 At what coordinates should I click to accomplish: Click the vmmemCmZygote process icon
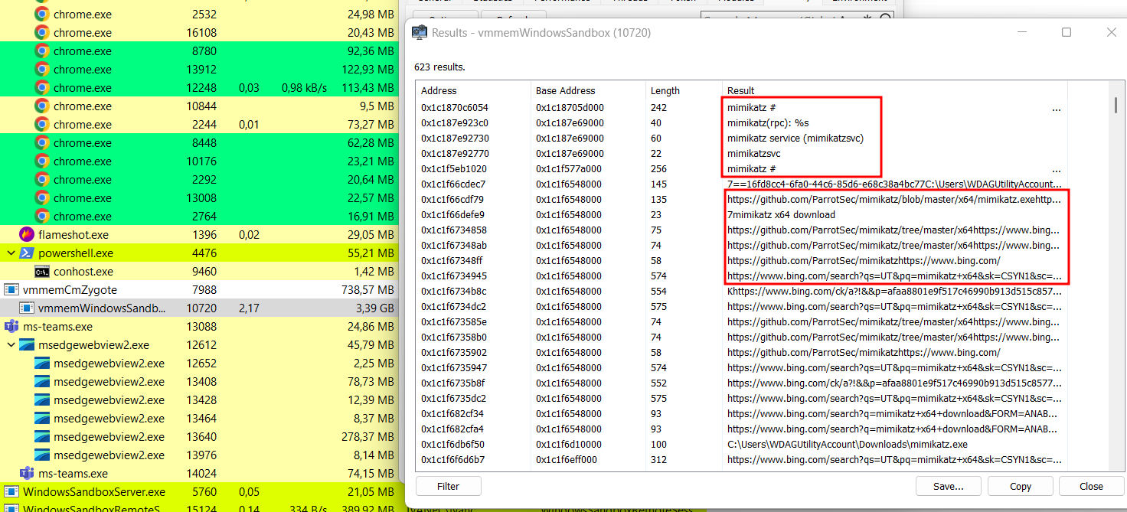click(x=11, y=290)
